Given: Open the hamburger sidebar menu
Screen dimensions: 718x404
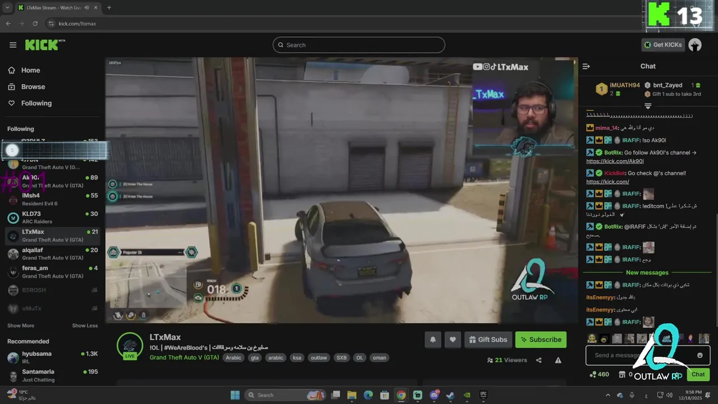Looking at the screenshot, I should pyautogui.click(x=13, y=45).
